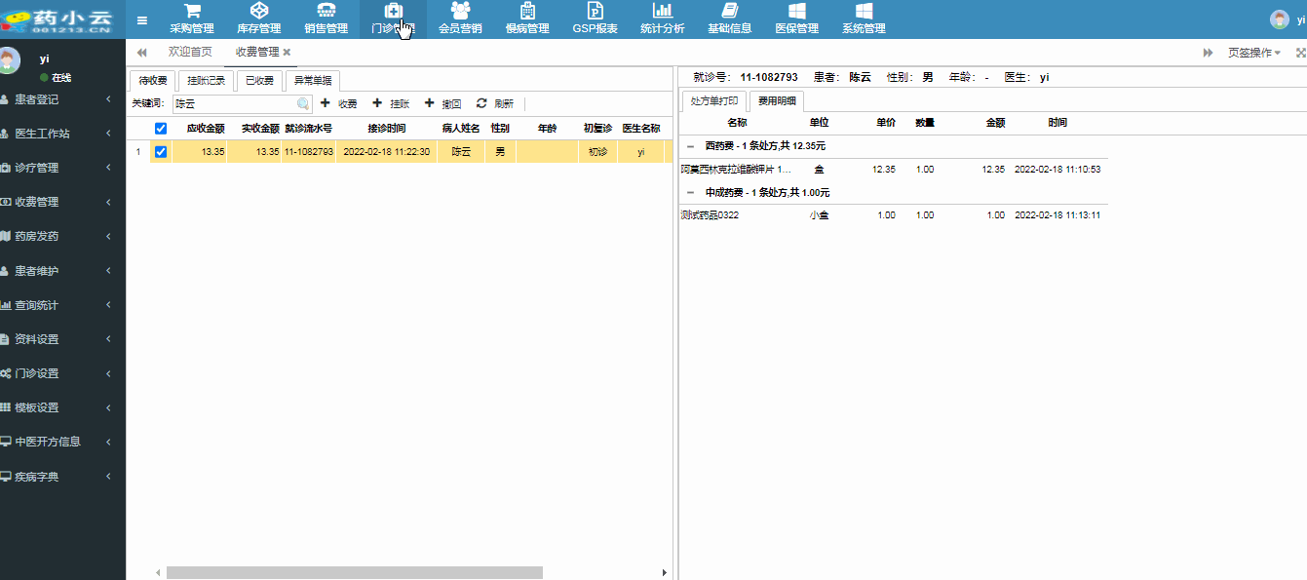This screenshot has width=1307, height=580.
Task: Sort by 接诊时间 column header
Action: pos(387,128)
